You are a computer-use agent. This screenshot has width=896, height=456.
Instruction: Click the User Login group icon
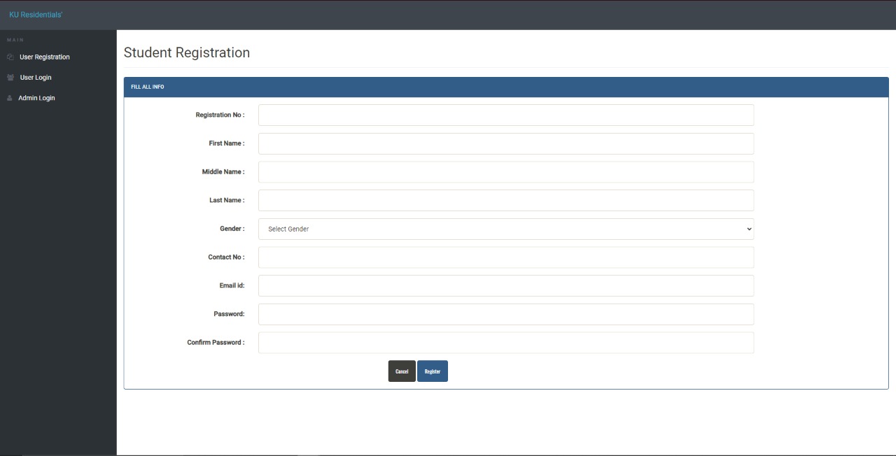tap(10, 77)
